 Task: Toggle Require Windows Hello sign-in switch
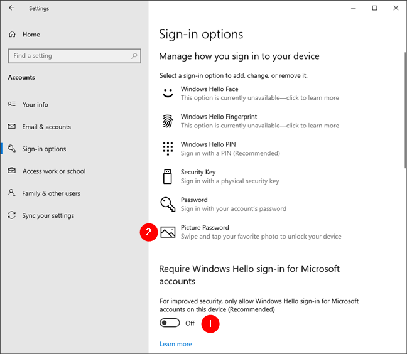point(170,323)
